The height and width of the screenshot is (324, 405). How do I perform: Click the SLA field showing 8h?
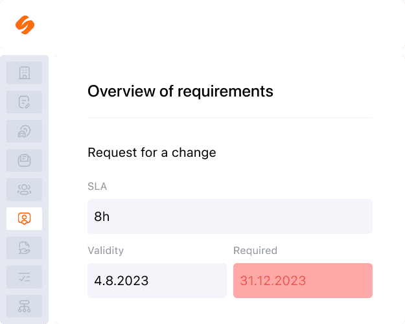point(230,216)
